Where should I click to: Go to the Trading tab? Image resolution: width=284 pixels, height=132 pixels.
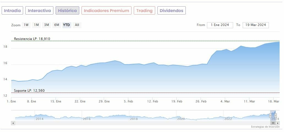[144, 11]
